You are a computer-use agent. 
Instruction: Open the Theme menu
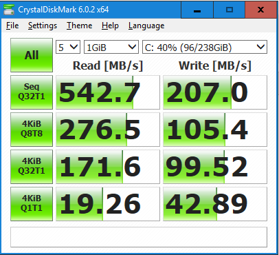(80, 25)
